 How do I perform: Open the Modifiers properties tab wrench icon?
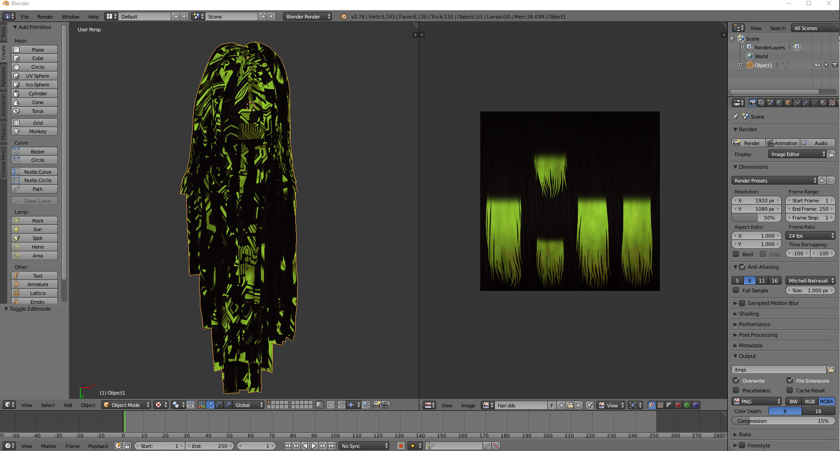pos(806,103)
